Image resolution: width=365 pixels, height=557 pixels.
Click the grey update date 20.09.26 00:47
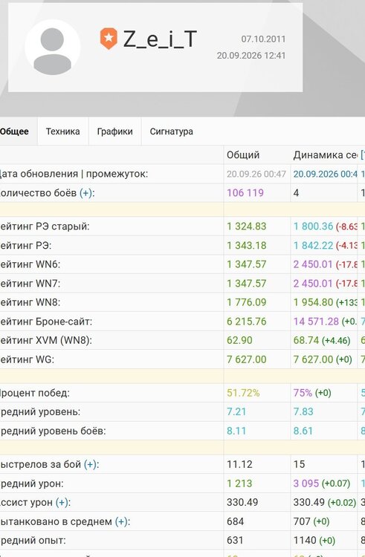256,174
